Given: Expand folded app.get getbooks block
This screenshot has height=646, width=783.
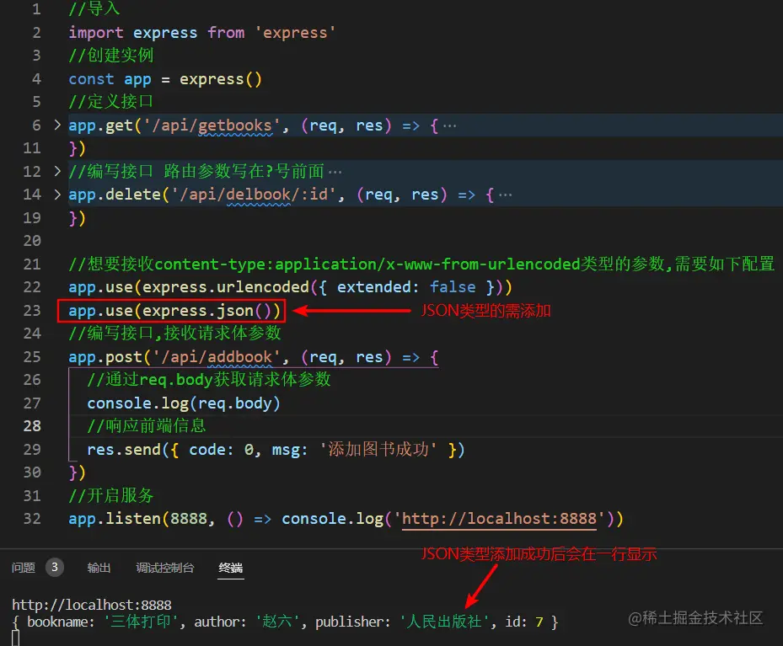Looking at the screenshot, I should pos(57,125).
